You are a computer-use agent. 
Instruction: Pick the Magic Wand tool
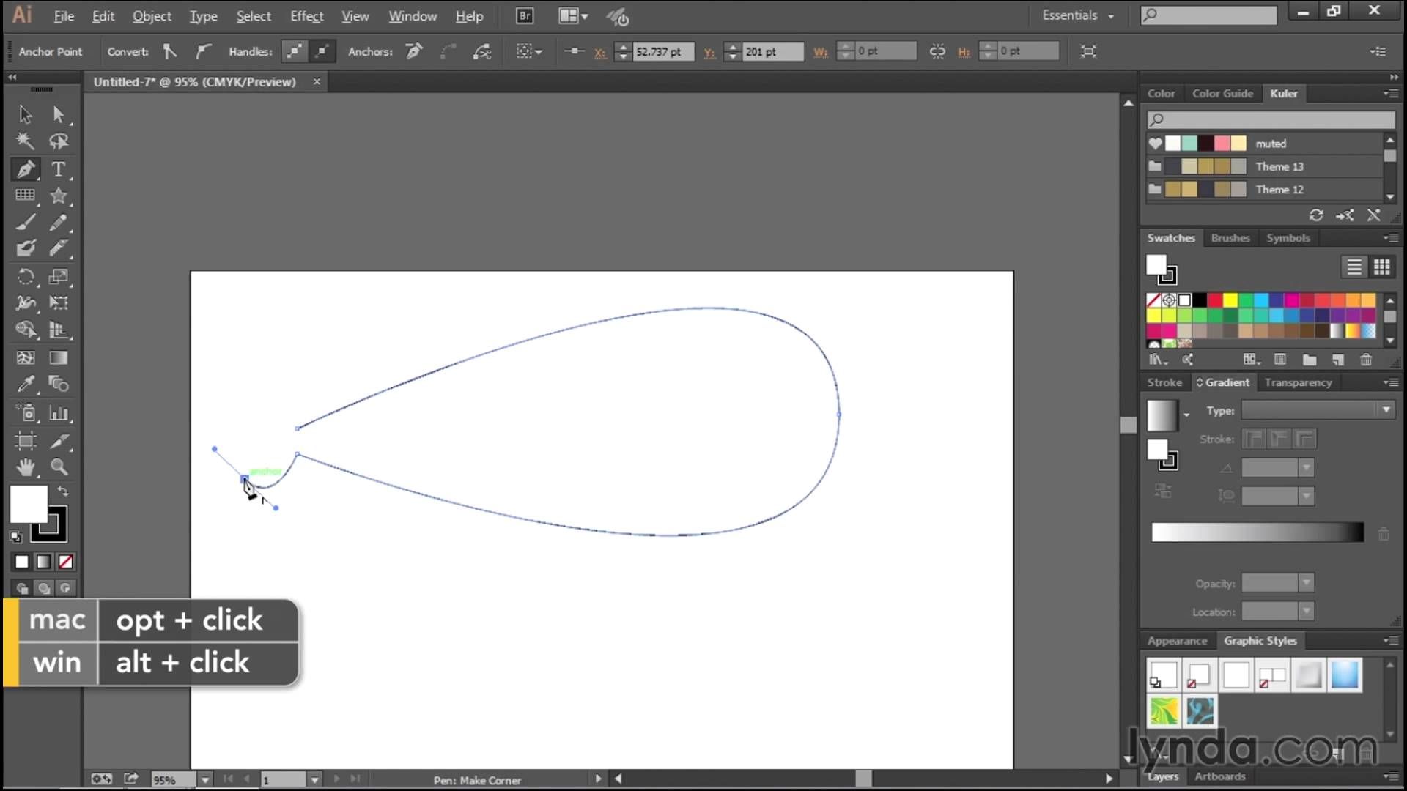[25, 141]
